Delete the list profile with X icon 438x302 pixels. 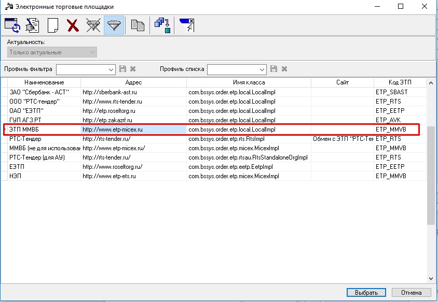pos(284,69)
